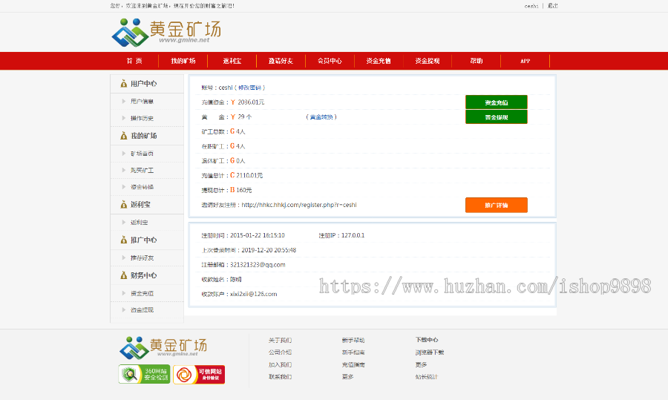This screenshot has height=400, width=668.
Task: Select 资金转换 in the sidebar
Action: pos(142,186)
